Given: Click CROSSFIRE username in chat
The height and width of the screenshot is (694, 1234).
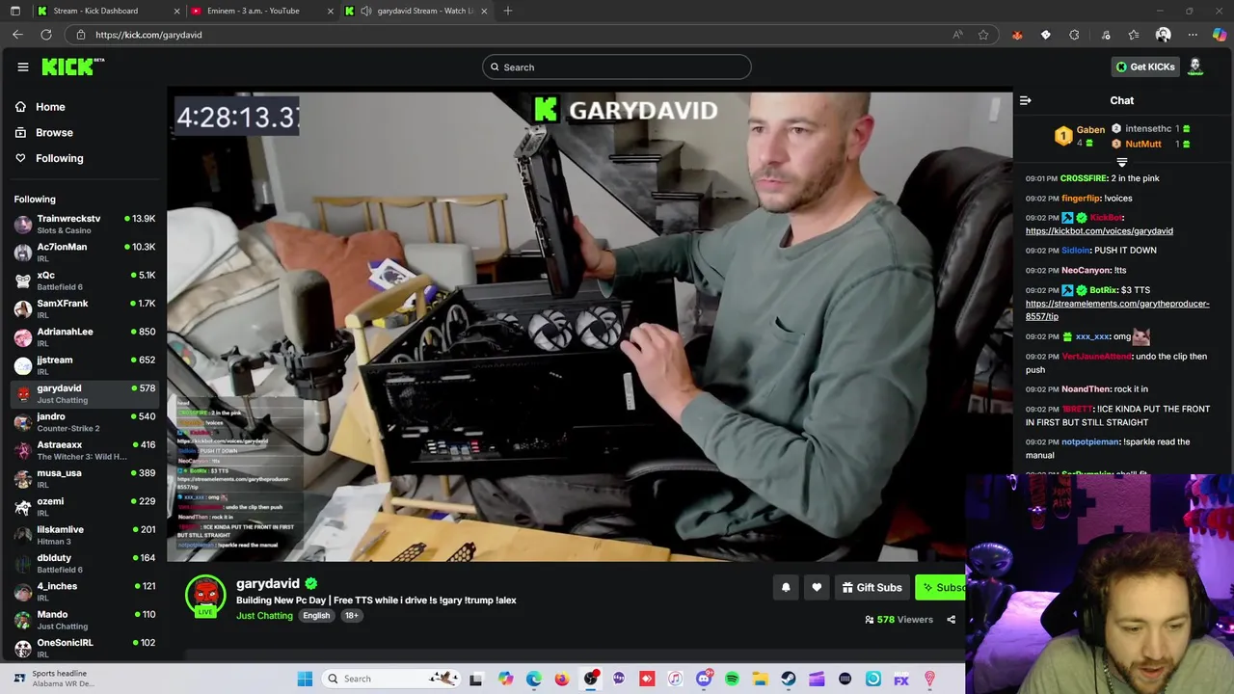Looking at the screenshot, I should (1083, 178).
